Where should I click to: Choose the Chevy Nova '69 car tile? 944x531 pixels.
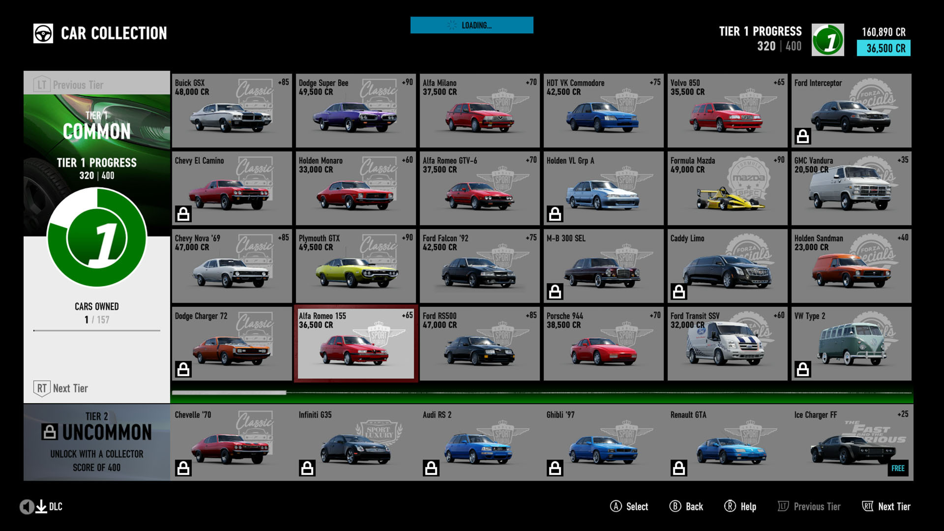pos(232,266)
